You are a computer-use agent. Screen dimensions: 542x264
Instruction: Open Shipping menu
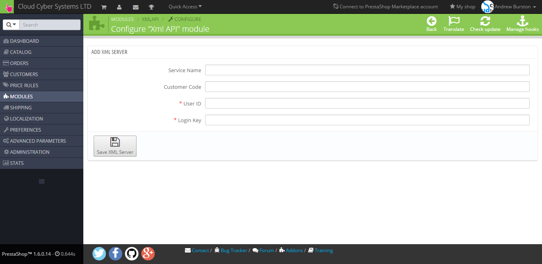42,107
